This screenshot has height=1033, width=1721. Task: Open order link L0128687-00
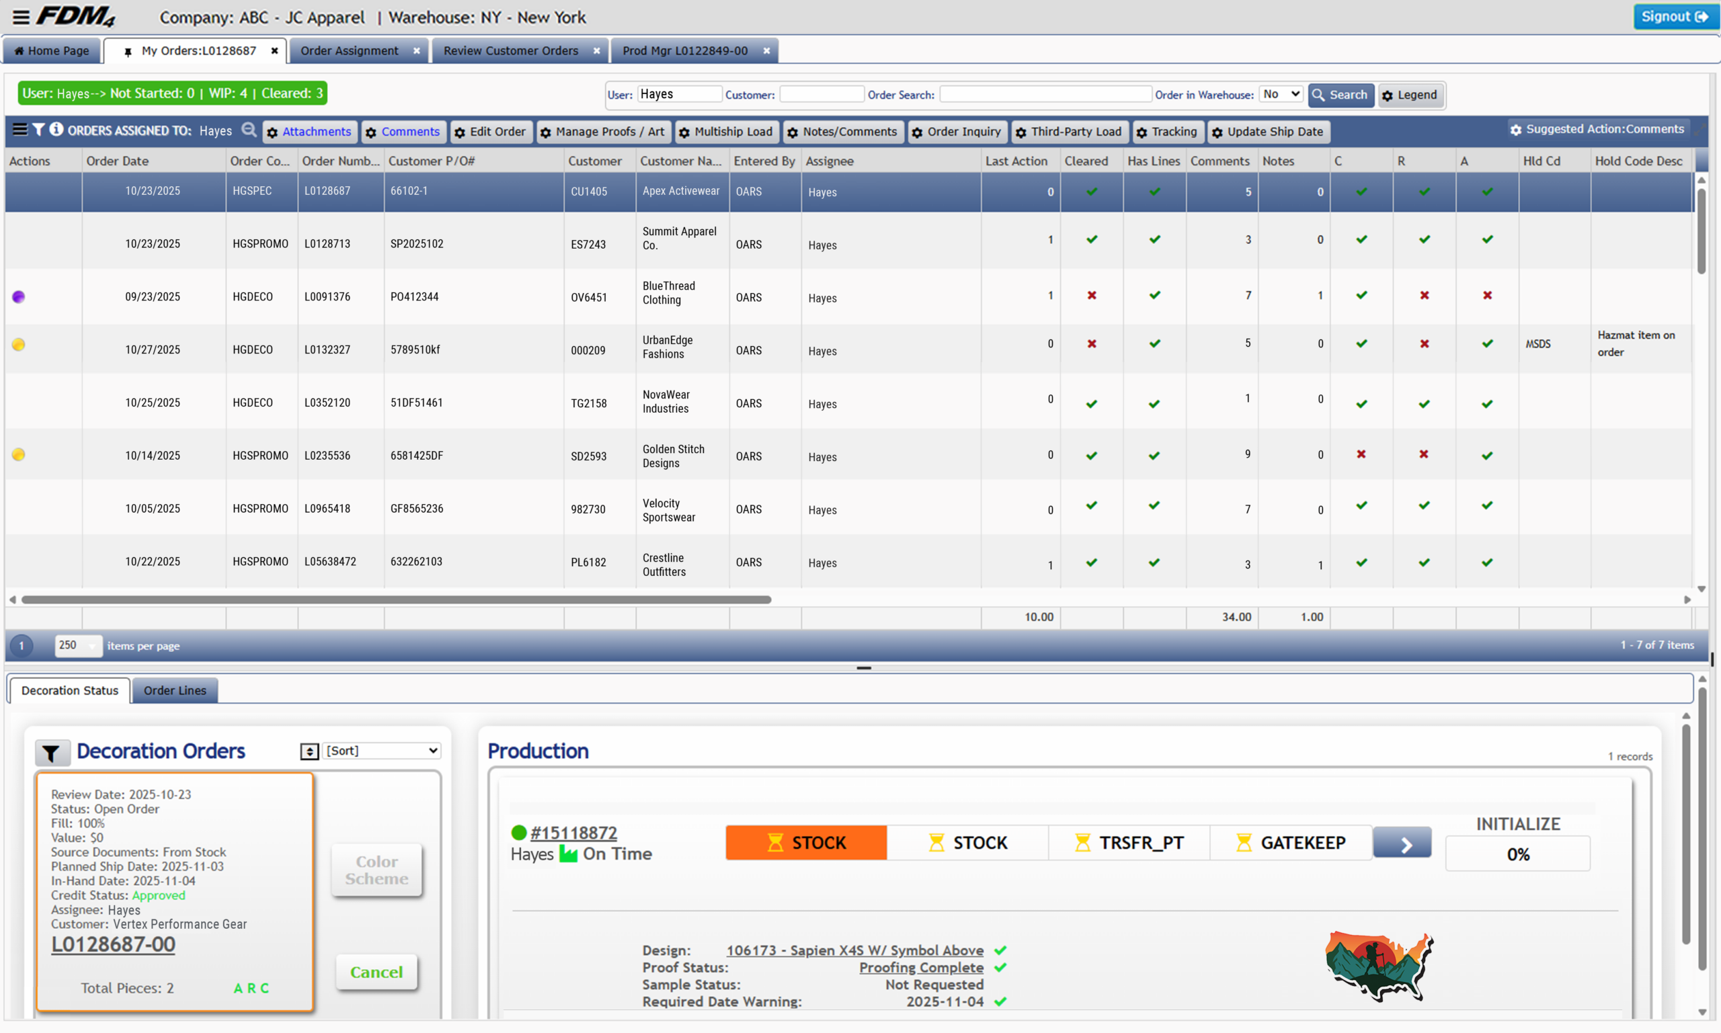coord(114,944)
